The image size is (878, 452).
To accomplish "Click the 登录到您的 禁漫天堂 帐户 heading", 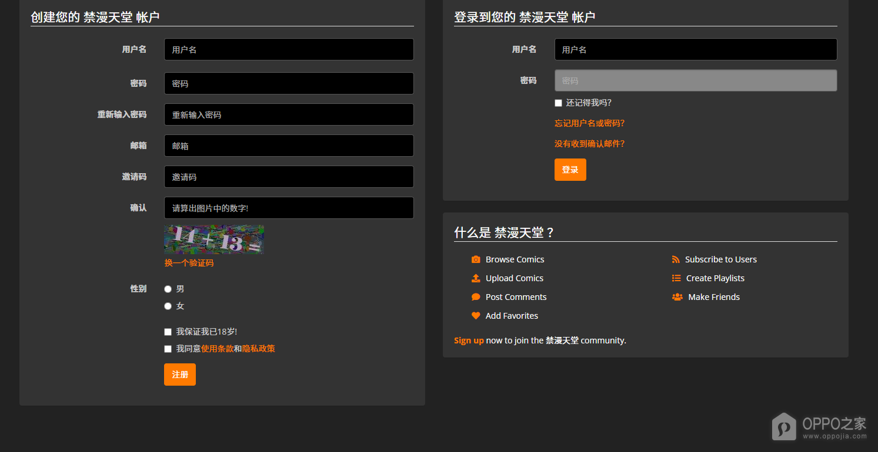I will point(525,17).
